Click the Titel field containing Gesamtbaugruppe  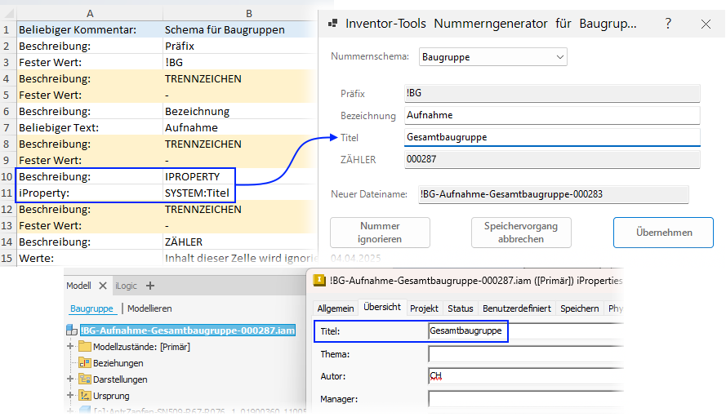tap(552, 137)
